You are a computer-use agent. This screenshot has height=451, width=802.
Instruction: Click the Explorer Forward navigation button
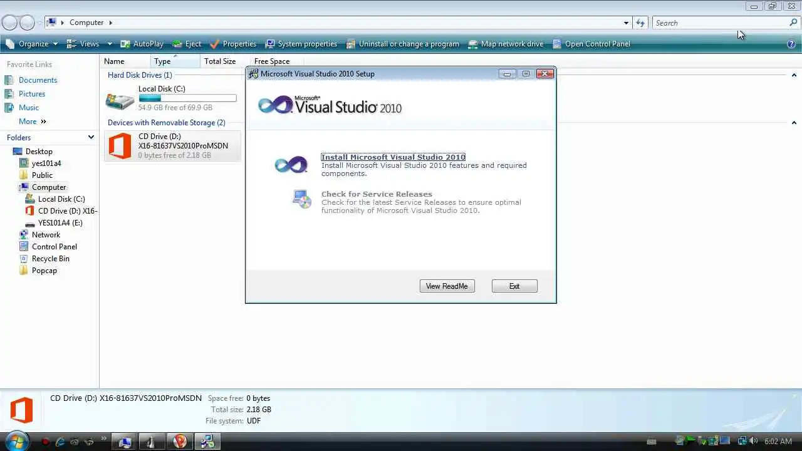pyautogui.click(x=27, y=23)
